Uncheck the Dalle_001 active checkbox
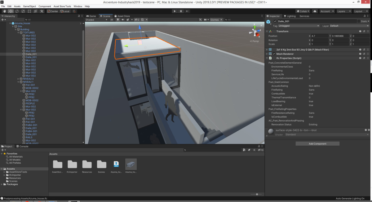This screenshot has width=372, height=202. coord(275,21)
